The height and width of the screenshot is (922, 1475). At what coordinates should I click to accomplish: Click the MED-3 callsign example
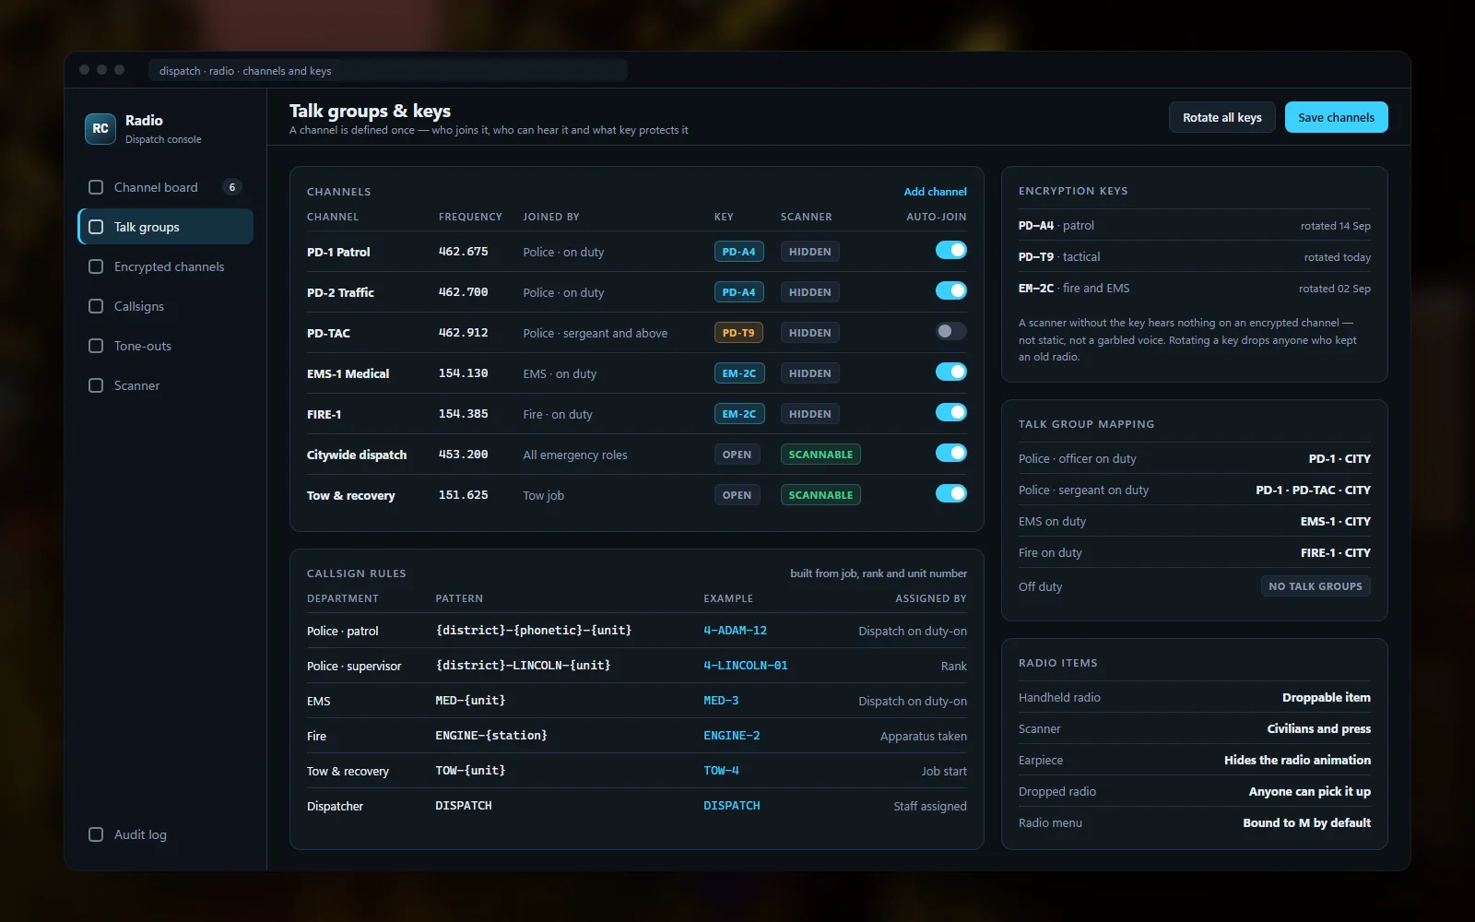coord(721,701)
